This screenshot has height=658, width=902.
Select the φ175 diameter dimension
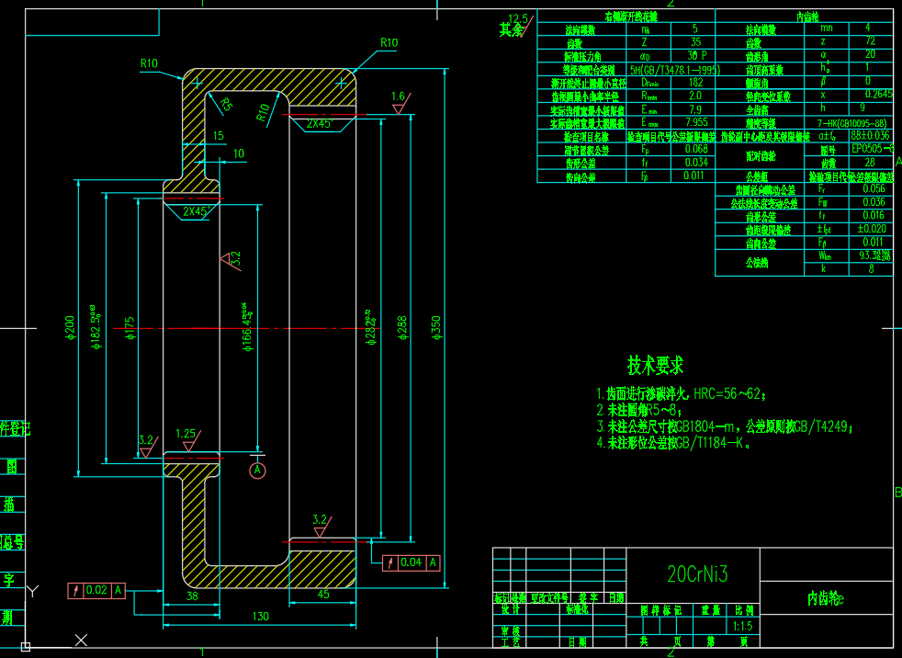pyautogui.click(x=130, y=328)
